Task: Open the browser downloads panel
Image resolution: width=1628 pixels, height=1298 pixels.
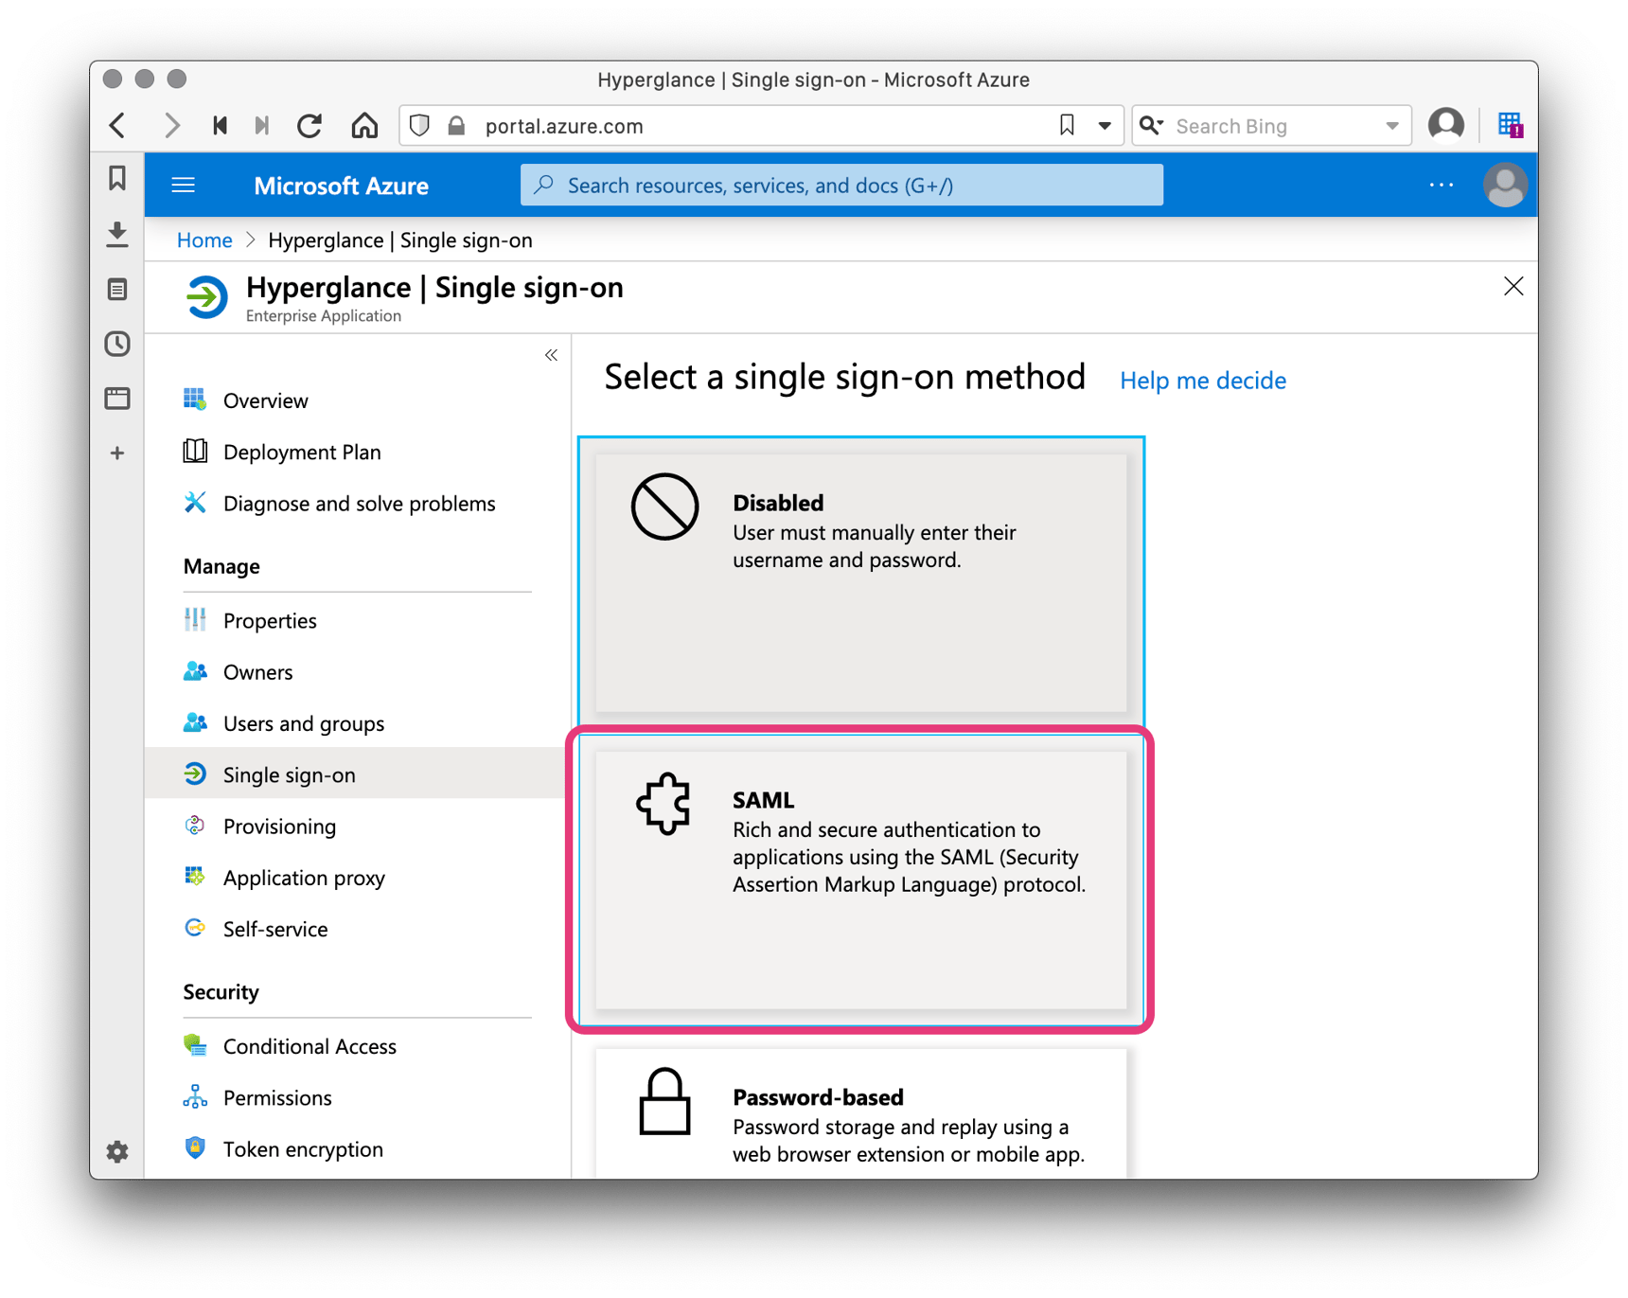Action: coord(116,235)
